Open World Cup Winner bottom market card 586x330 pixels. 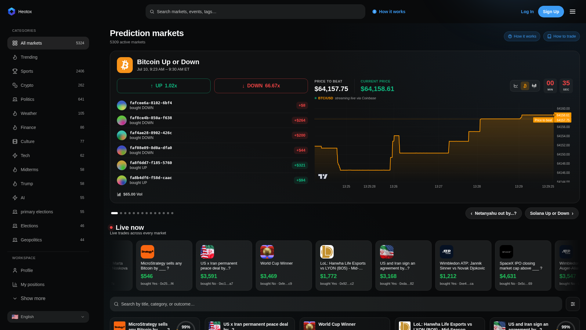[345, 324]
